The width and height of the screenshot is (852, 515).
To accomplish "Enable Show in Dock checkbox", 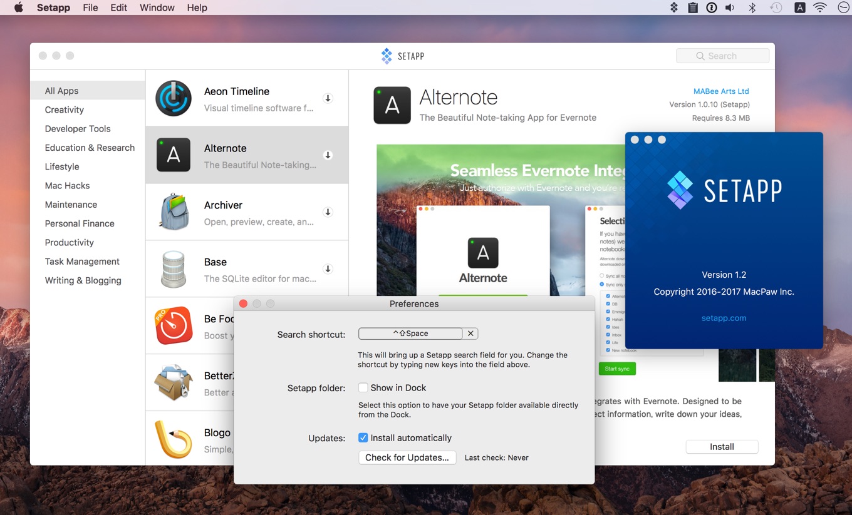I will point(363,387).
